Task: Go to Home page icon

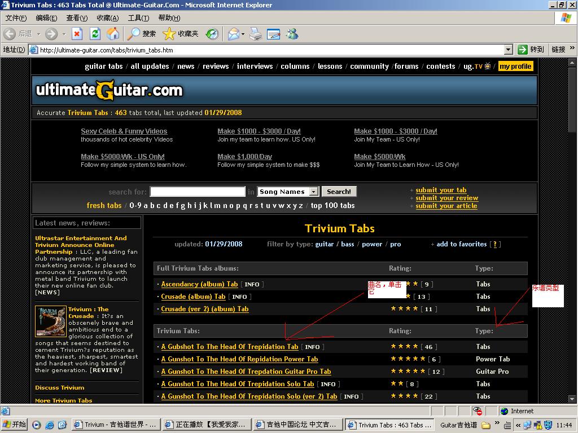Action: click(113, 34)
